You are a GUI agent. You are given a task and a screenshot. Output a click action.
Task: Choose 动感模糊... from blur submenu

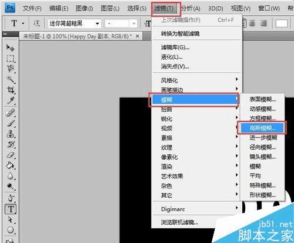262,109
